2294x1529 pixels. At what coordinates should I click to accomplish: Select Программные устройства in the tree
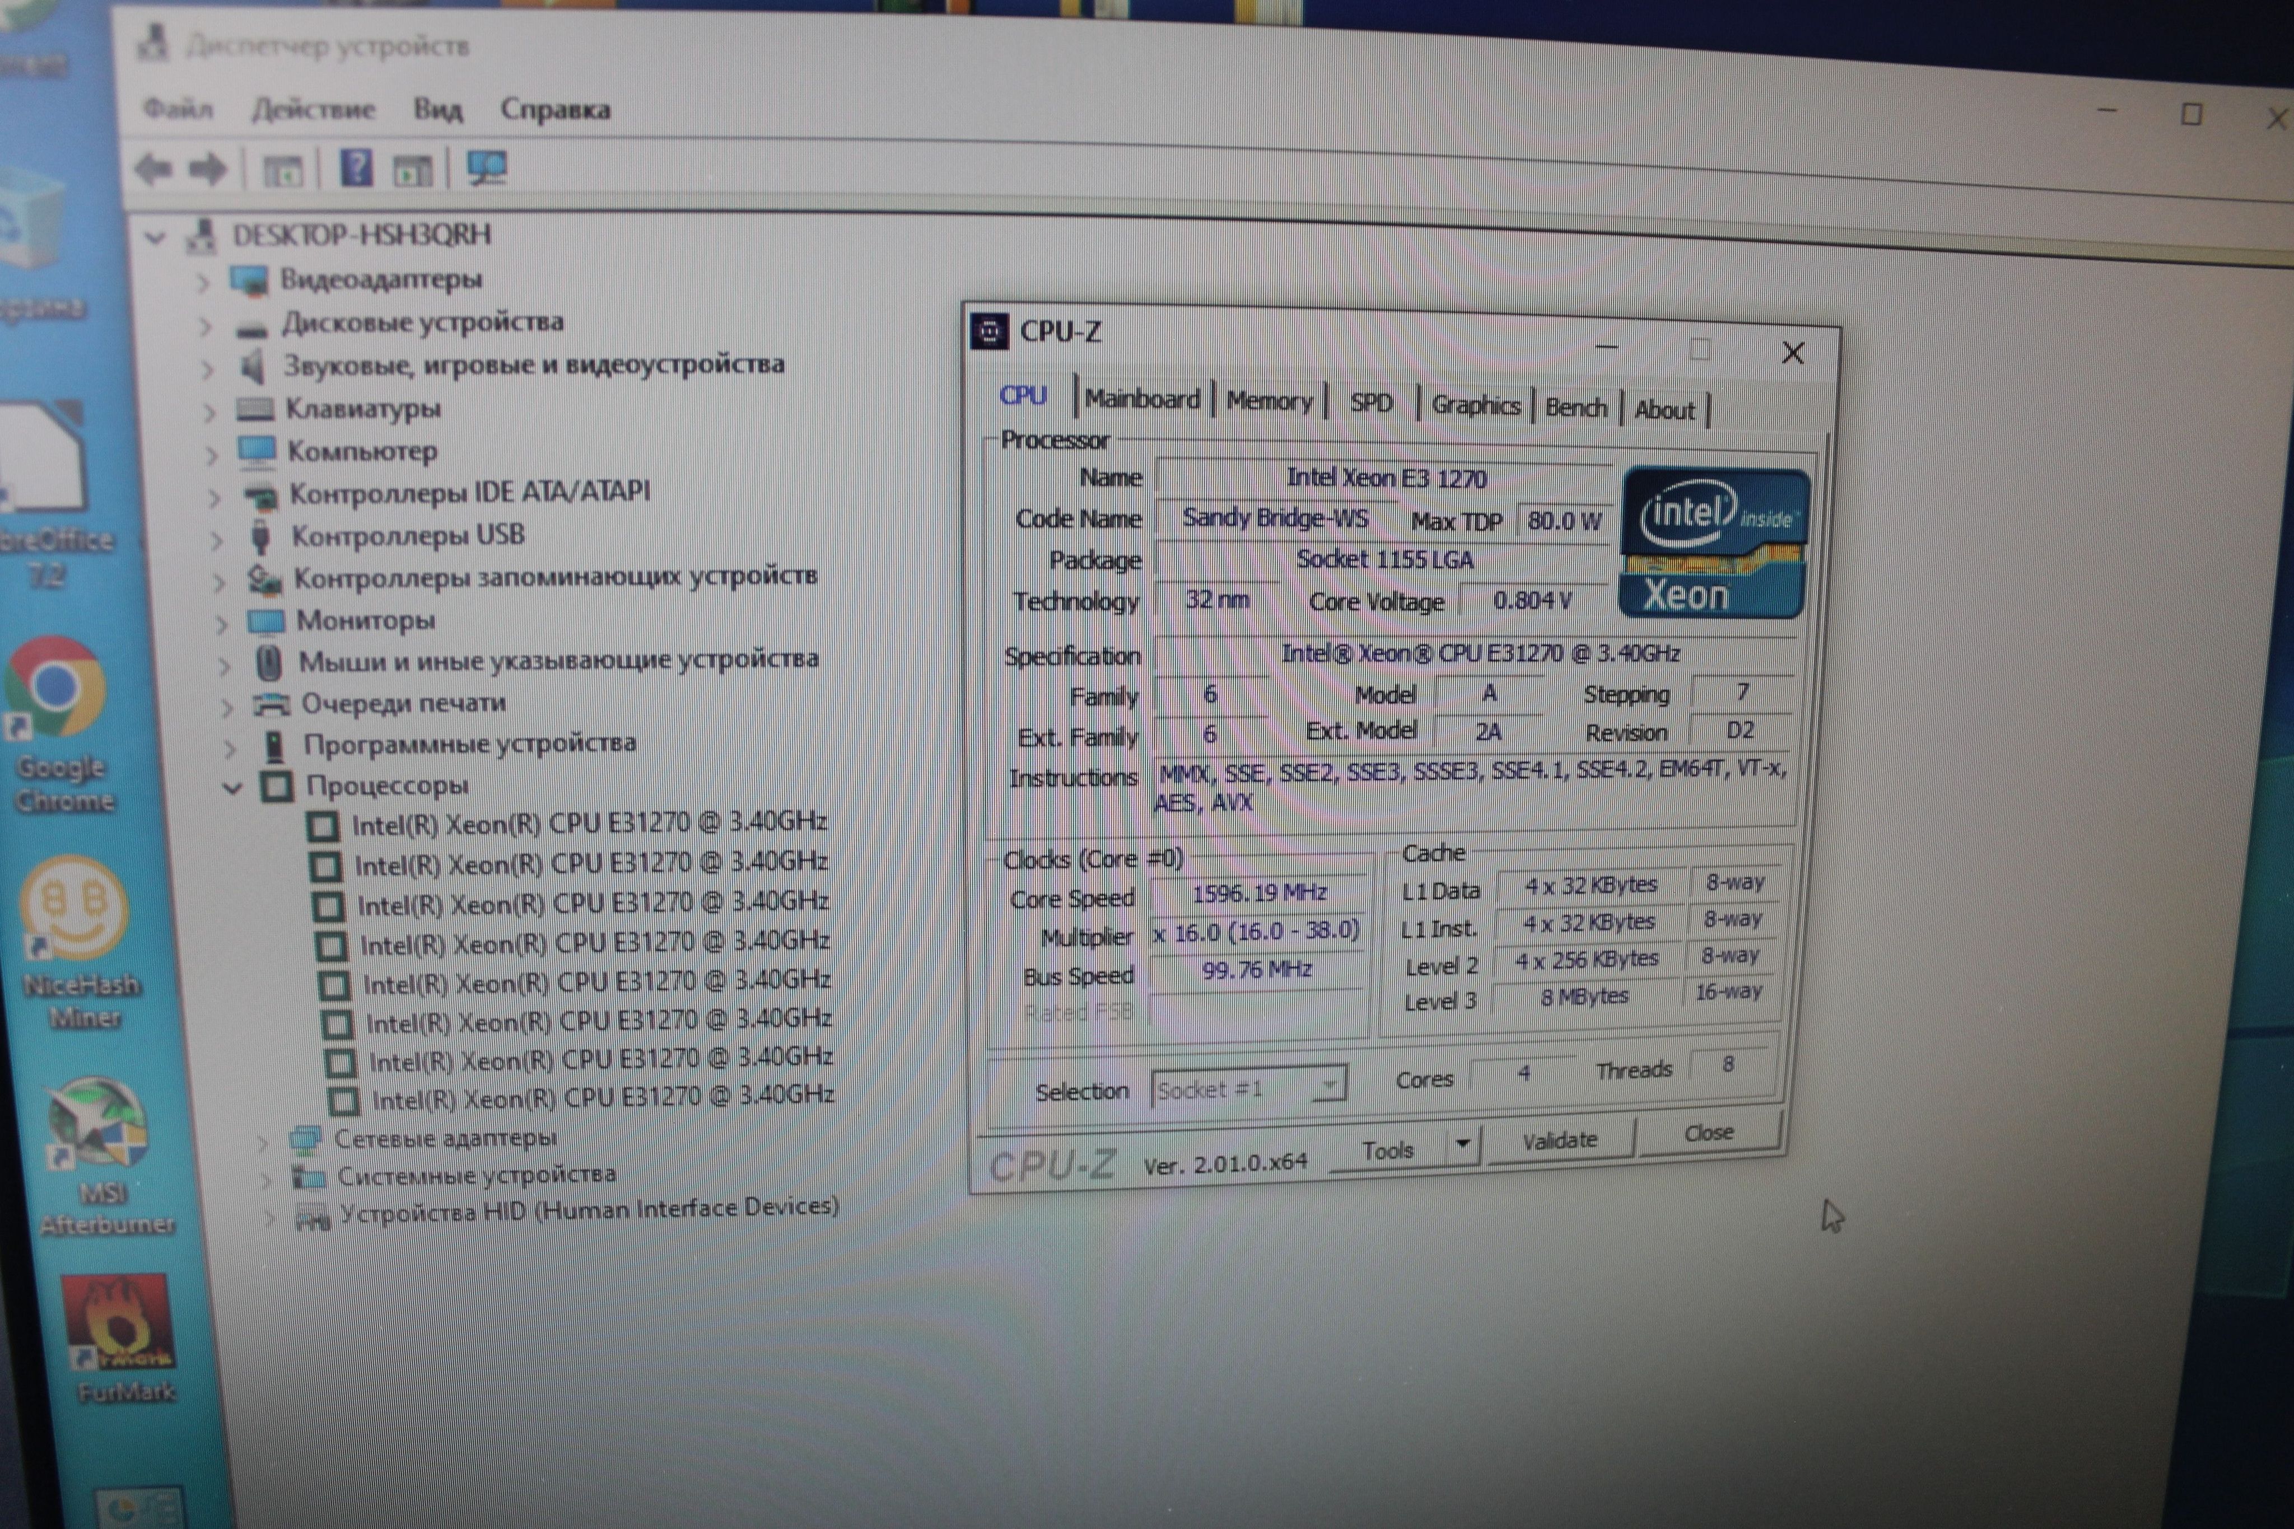pyautogui.click(x=469, y=744)
